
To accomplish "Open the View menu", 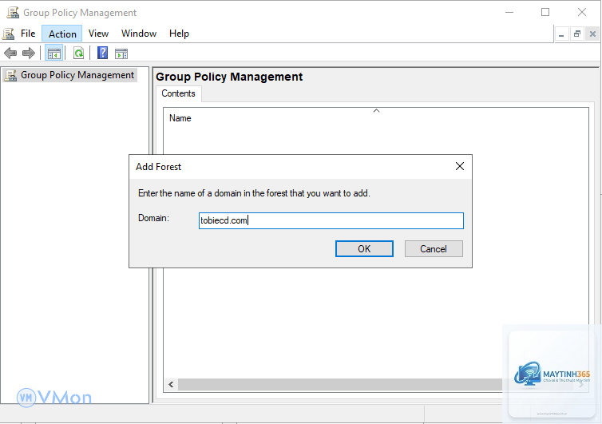I will click(x=98, y=34).
